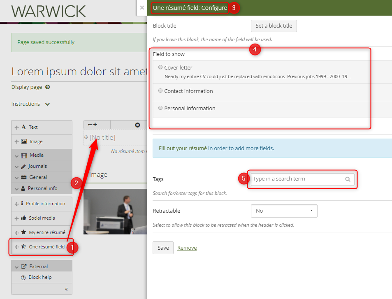Open the Retractable dropdown

tap(284, 211)
